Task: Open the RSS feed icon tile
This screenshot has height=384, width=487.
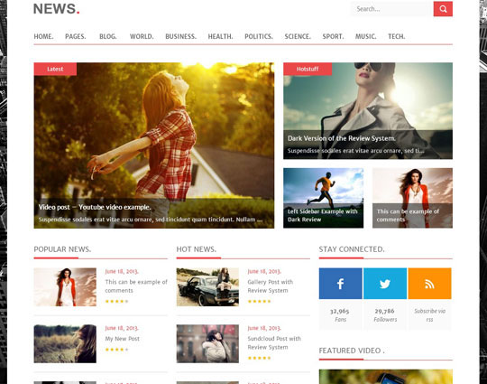Action: point(429,284)
